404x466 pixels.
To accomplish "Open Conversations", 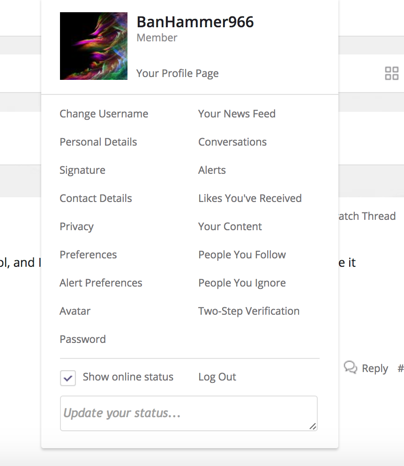I will tap(232, 142).
